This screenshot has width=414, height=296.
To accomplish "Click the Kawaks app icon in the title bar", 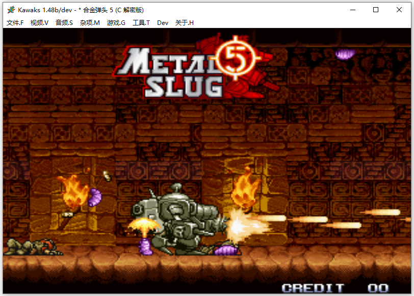I will pyautogui.click(x=11, y=10).
